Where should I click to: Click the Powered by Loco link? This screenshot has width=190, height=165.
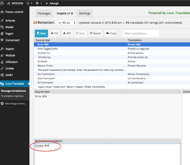[x=169, y=13]
